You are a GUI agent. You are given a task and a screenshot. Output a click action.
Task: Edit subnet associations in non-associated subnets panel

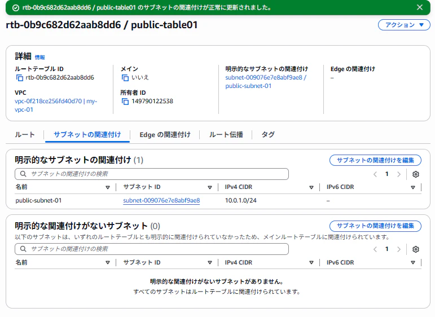375,226
